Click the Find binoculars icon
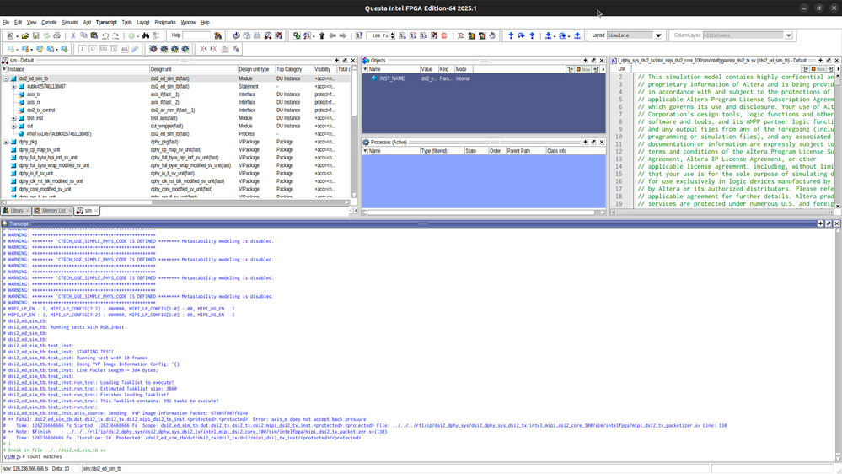Image resolution: width=842 pixels, height=474 pixels. [x=146, y=36]
